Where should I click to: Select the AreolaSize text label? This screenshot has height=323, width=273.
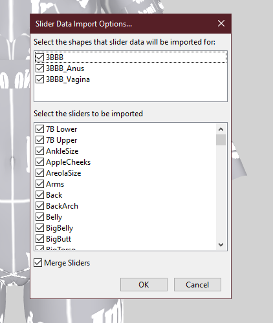[x=63, y=173]
